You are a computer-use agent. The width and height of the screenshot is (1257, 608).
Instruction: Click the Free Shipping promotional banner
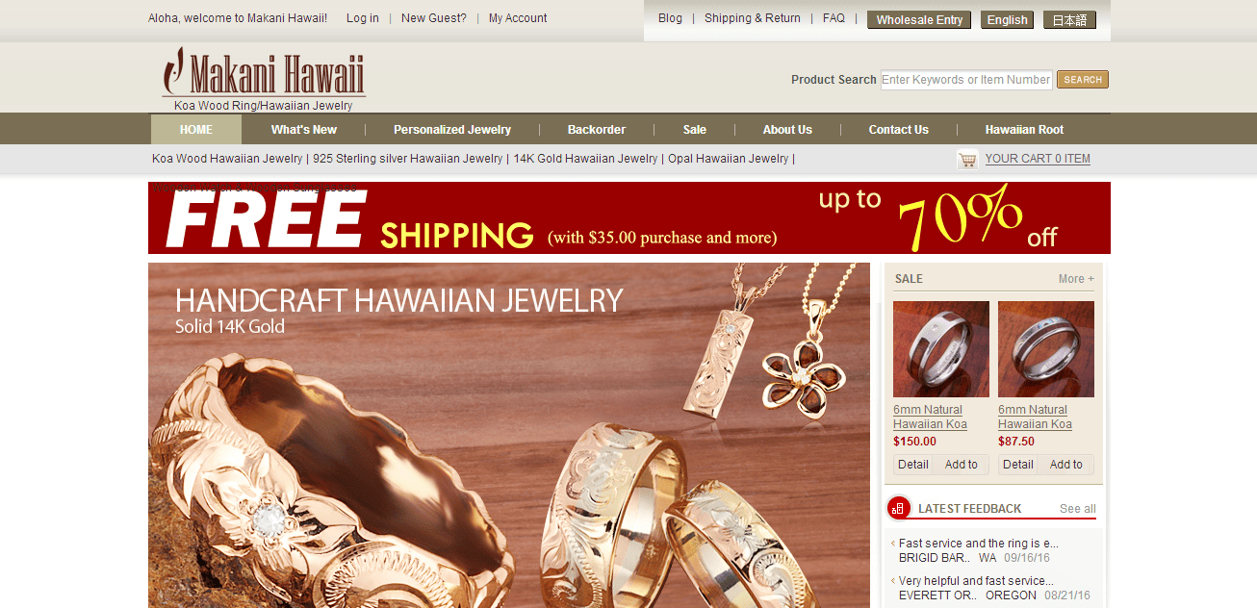coord(629,217)
